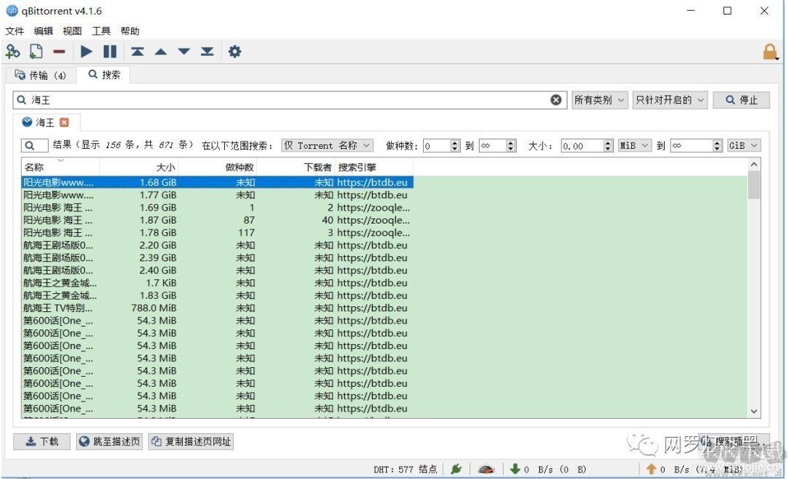Pause downloads with the pause icon
The image size is (788, 479).
tap(110, 52)
